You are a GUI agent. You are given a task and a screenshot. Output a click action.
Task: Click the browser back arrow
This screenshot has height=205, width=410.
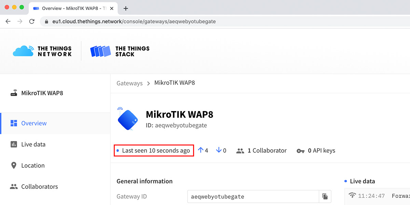tap(8, 21)
